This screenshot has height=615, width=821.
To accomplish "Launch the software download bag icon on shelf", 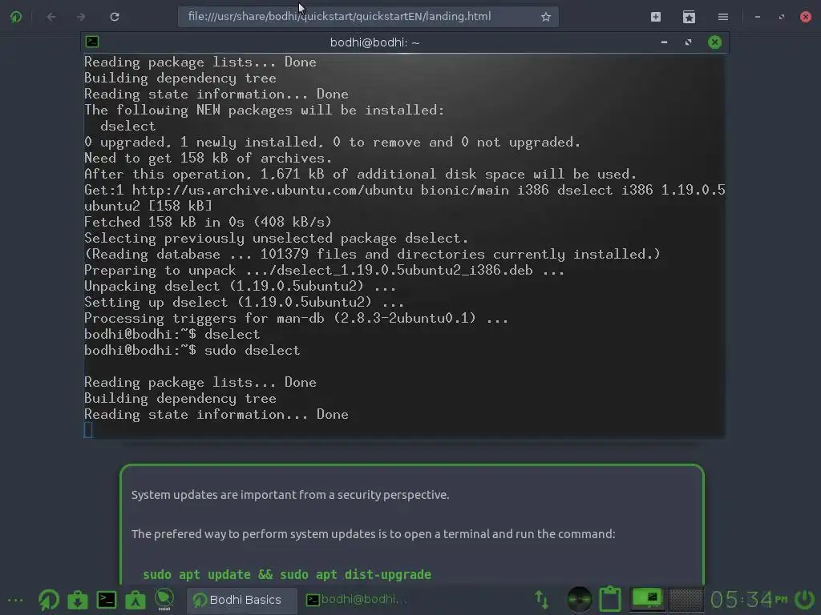I will [78, 600].
